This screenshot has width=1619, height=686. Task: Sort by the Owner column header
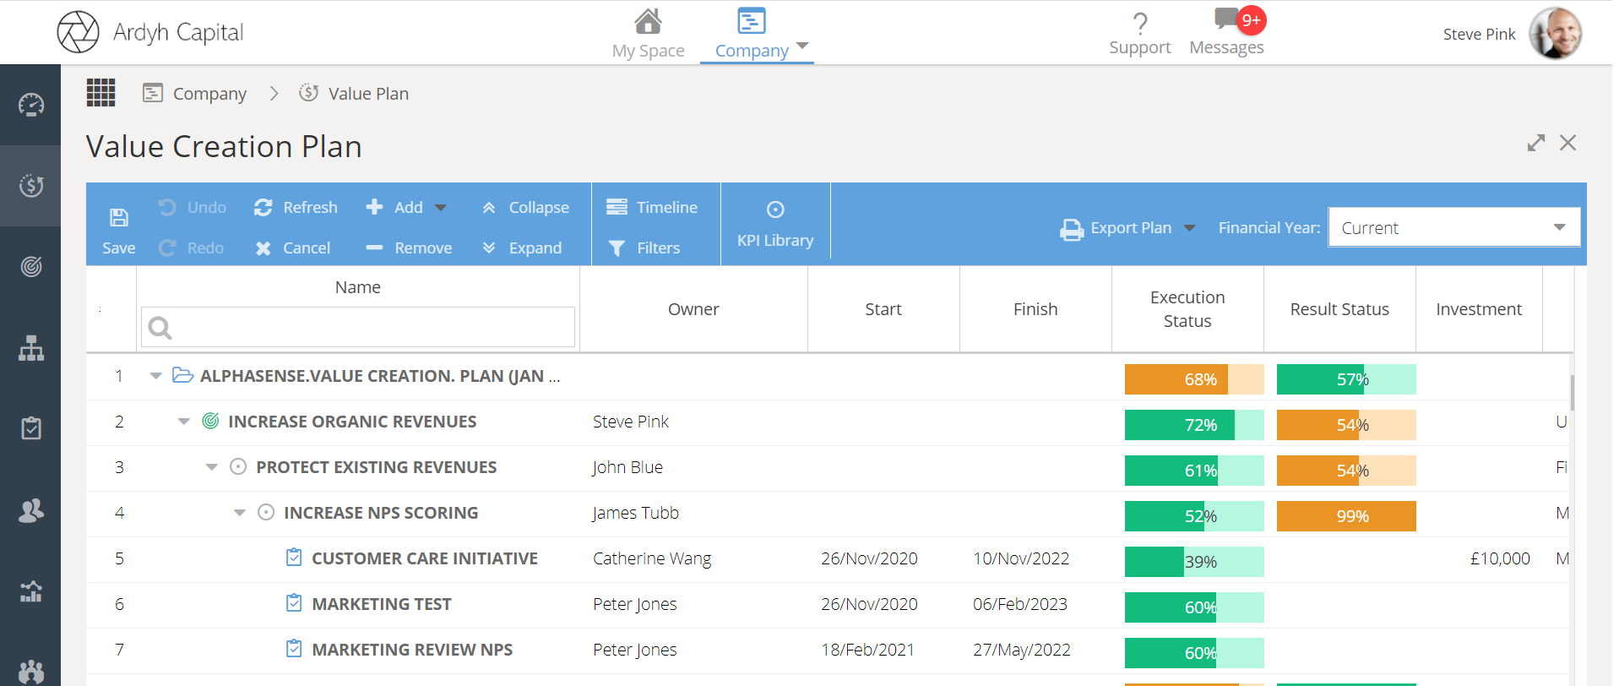coord(693,309)
